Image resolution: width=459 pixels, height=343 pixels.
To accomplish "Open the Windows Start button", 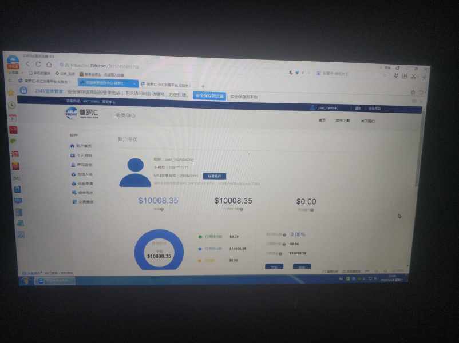I will (26, 280).
